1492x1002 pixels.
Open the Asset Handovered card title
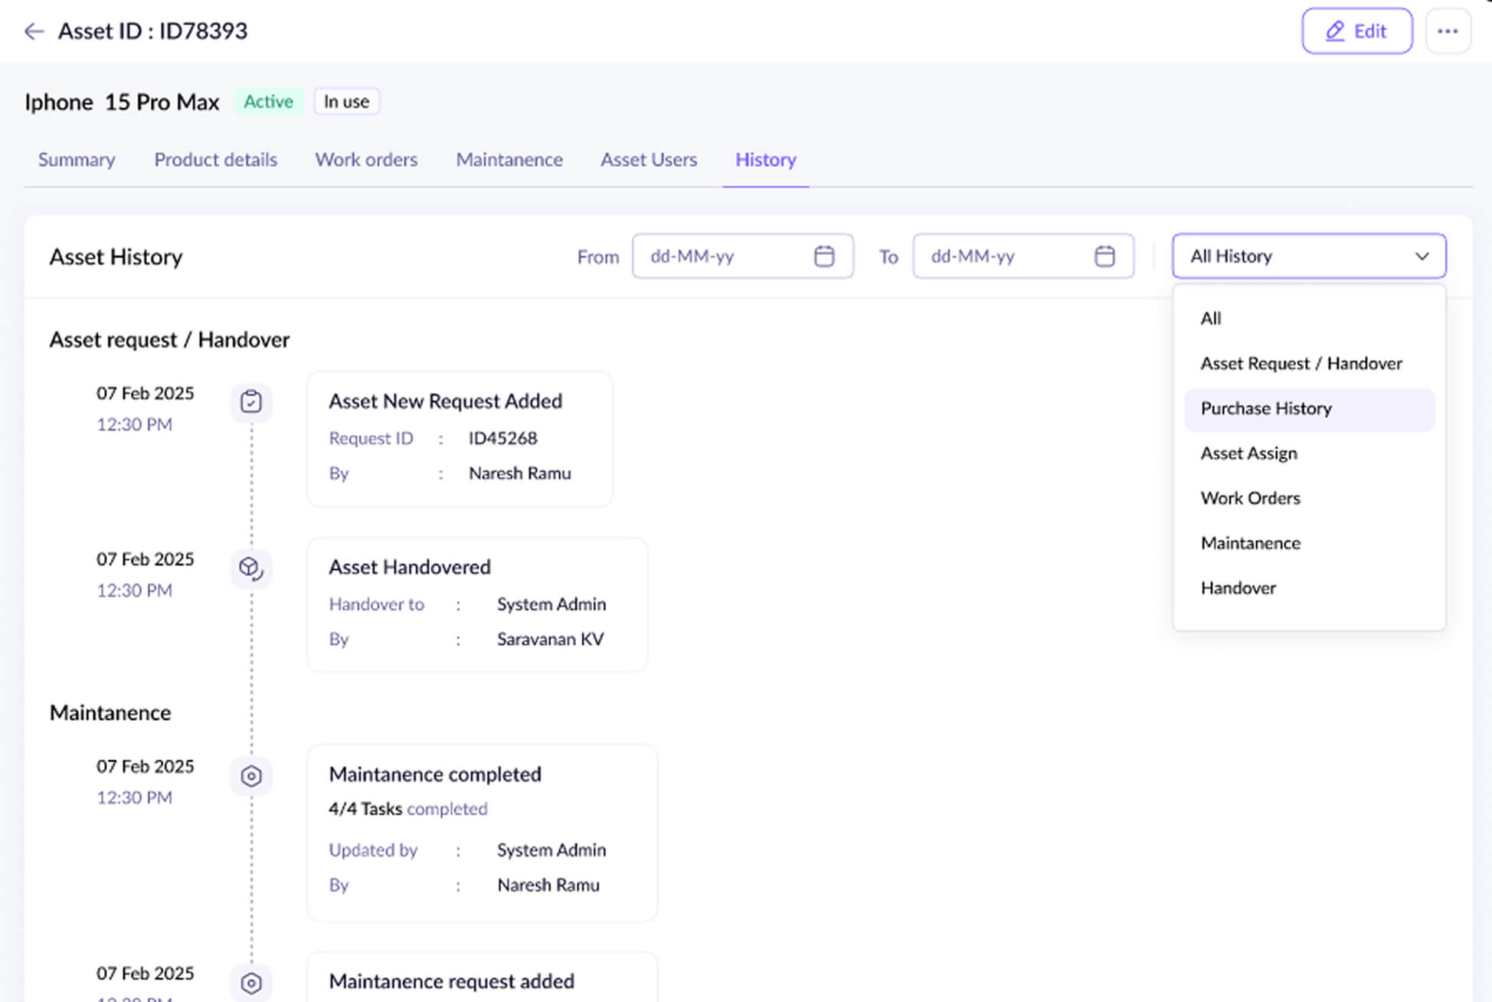point(410,568)
